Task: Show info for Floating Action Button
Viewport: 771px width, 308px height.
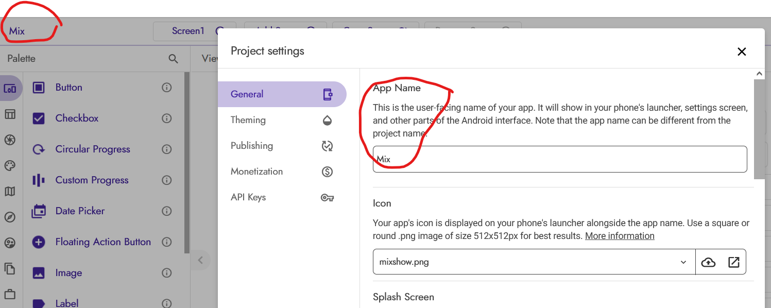Action: (x=166, y=242)
